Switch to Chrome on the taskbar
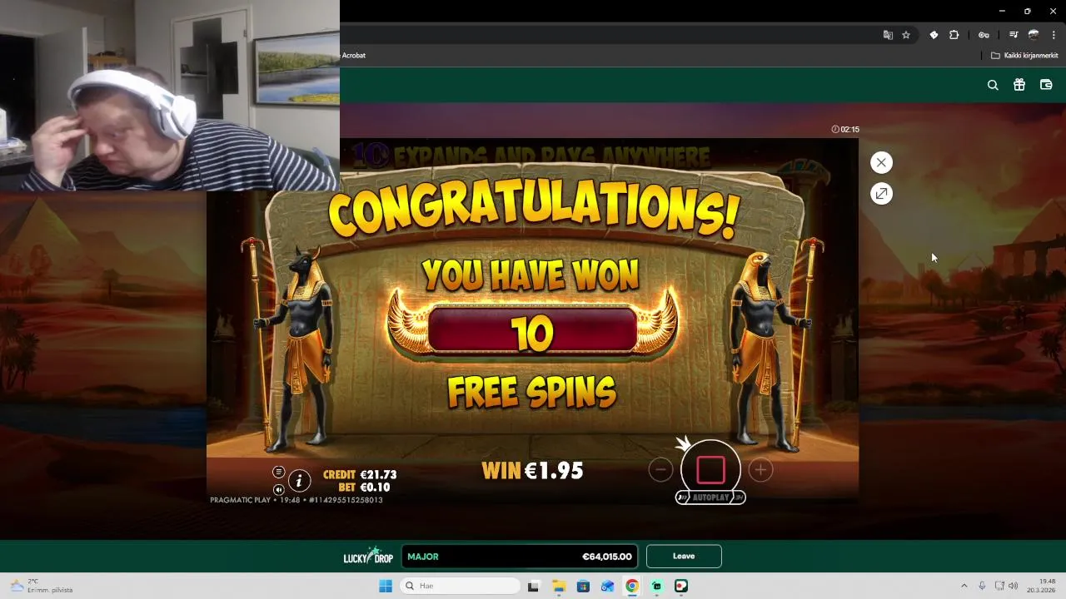 coord(632,586)
